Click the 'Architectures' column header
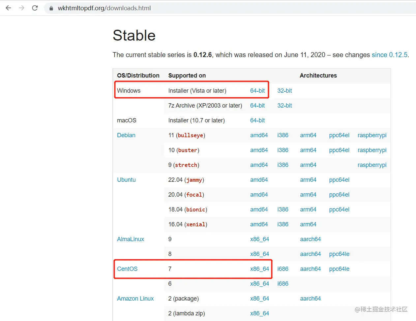This screenshot has height=321, width=416. click(318, 76)
